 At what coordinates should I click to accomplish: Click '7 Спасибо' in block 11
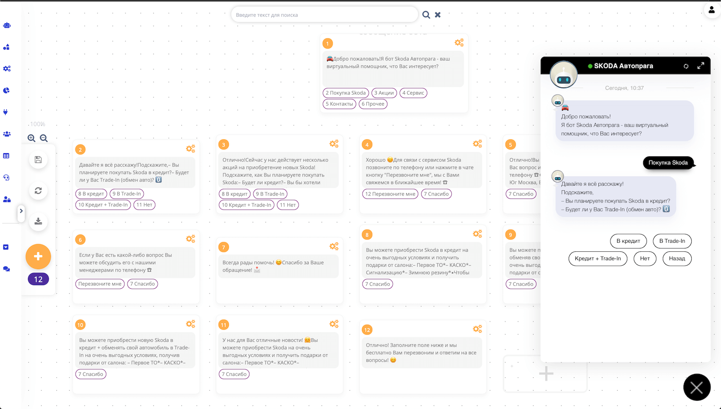234,374
